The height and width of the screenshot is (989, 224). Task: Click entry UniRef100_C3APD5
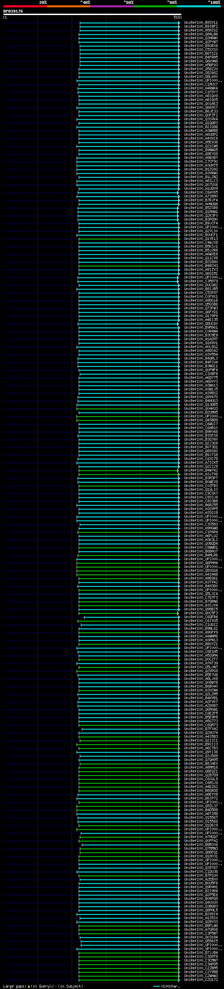point(201,964)
